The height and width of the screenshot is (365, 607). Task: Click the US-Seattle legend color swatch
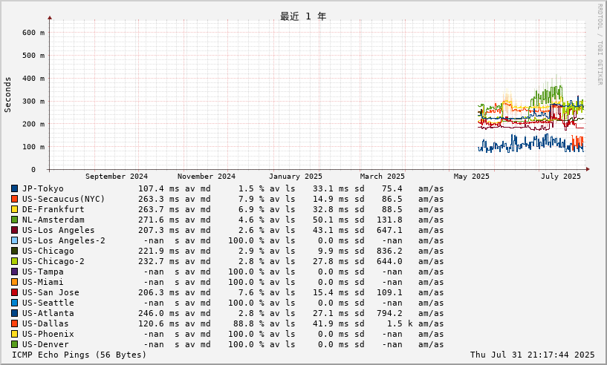14,303
